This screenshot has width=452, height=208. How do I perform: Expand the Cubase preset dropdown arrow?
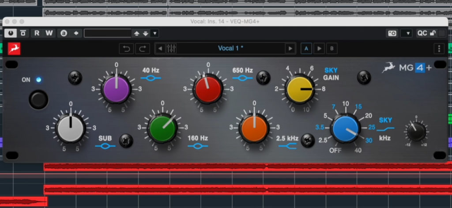click(x=154, y=33)
